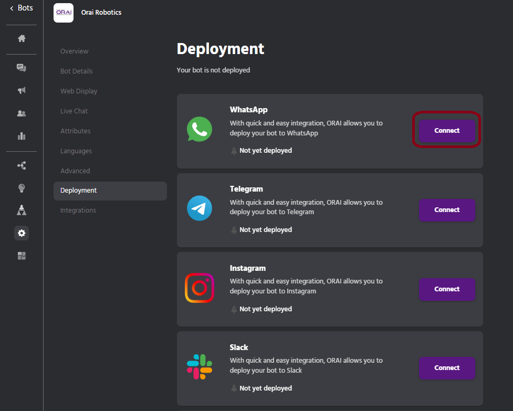Open the megaphone broadcast icon

(x=22, y=90)
